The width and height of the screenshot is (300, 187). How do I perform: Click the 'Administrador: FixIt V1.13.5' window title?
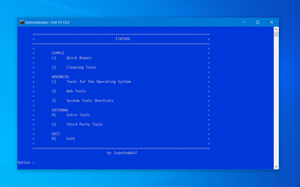[x=47, y=23]
